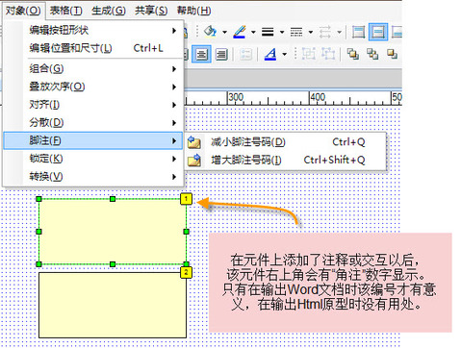The height and width of the screenshot is (348, 461).
Task: Click the arrow style icon
Action: [325, 32]
